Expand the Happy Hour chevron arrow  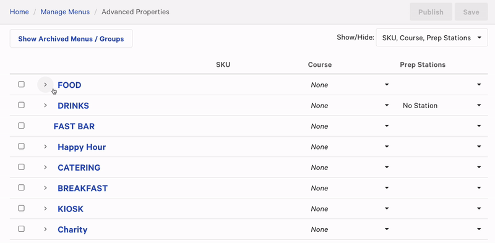[x=45, y=147]
